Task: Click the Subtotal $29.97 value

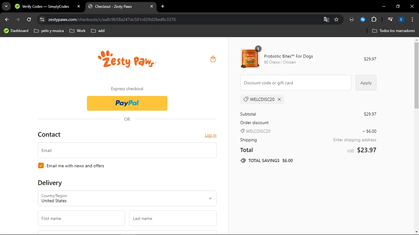Action: point(370,114)
